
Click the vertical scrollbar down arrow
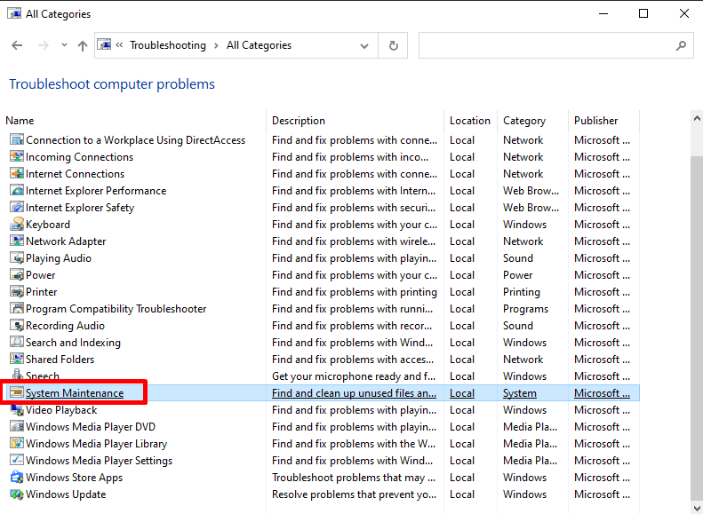tap(696, 507)
